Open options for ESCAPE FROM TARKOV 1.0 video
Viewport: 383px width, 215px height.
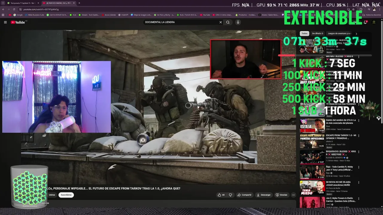(359, 136)
